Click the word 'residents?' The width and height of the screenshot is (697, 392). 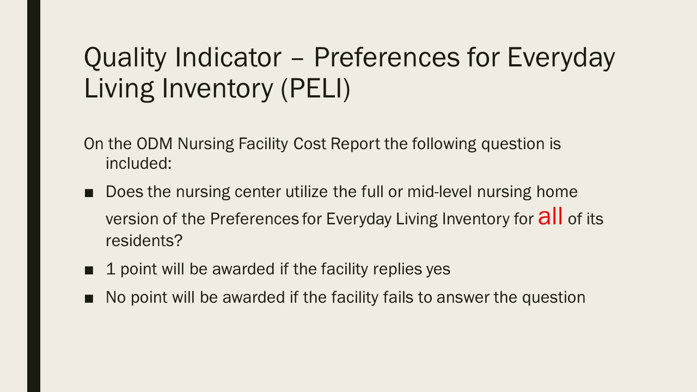(144, 241)
